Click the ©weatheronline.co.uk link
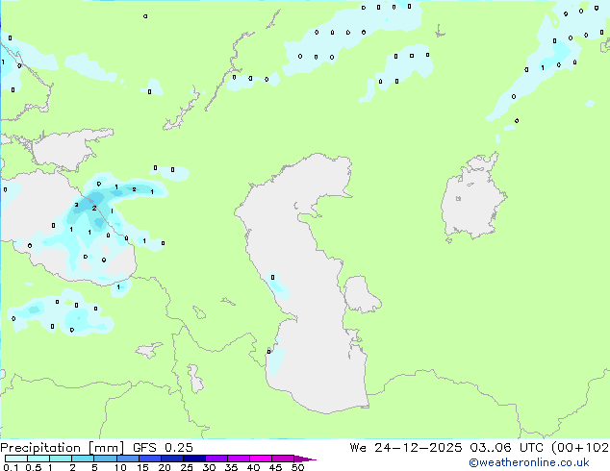The height and width of the screenshot is (471, 610). click(x=529, y=462)
